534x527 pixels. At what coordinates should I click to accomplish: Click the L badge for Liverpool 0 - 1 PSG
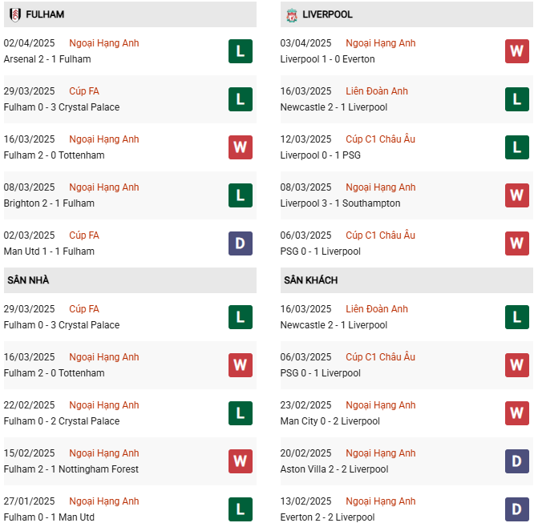[x=517, y=147]
